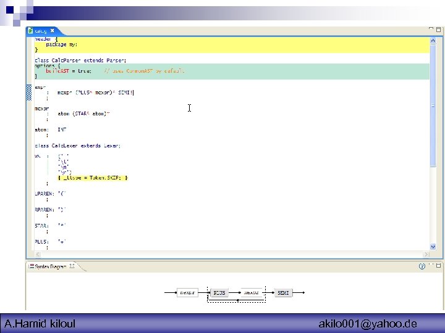Image resolution: width=445 pixels, height=333 pixels.
Task: Click the 'RPAREN:' rule name
Action: [x=44, y=210]
